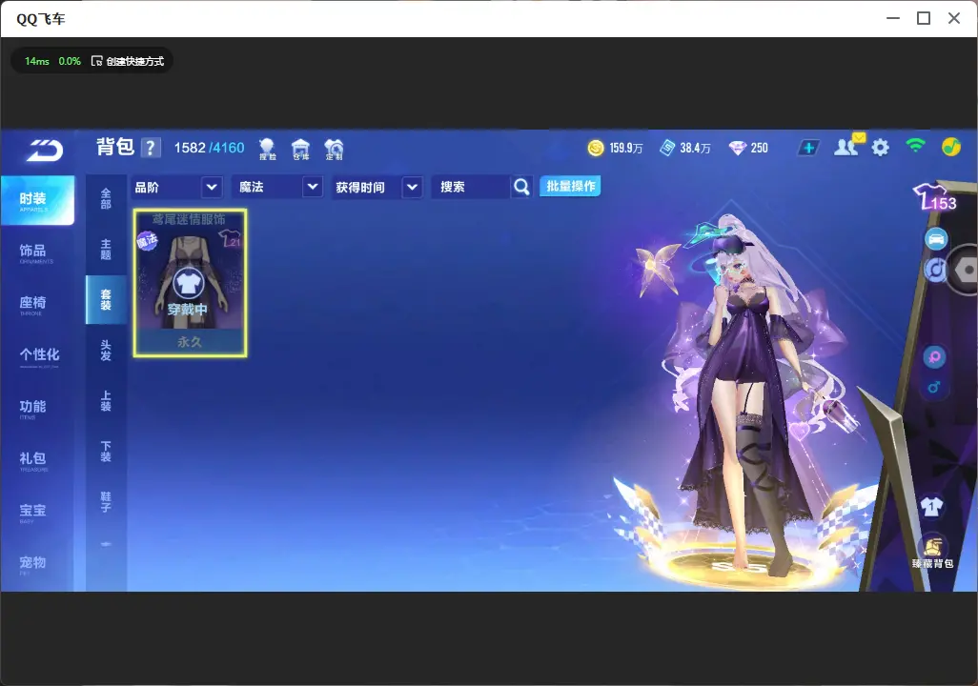Image resolution: width=978 pixels, height=686 pixels.
Task: Click the purple diamond currency icon
Action: 738,148
